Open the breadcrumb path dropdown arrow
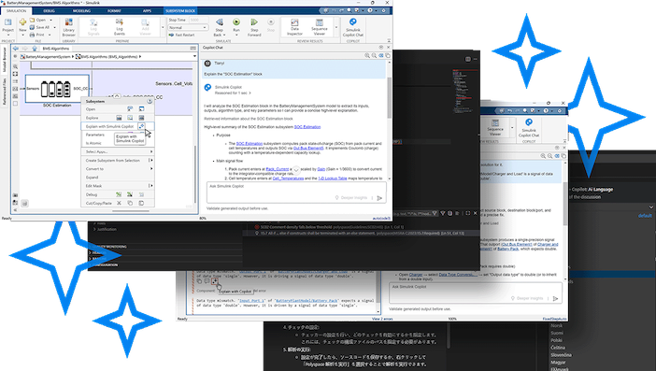 pyautogui.click(x=194, y=56)
